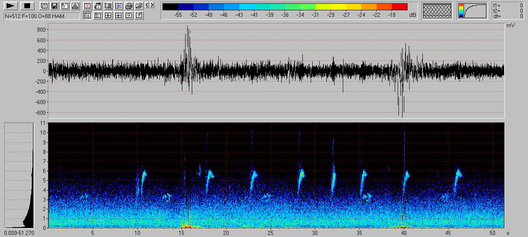Click the red-arc window icon in top row
The width and height of the screenshot is (528, 237).
pyautogui.click(x=87, y=6)
